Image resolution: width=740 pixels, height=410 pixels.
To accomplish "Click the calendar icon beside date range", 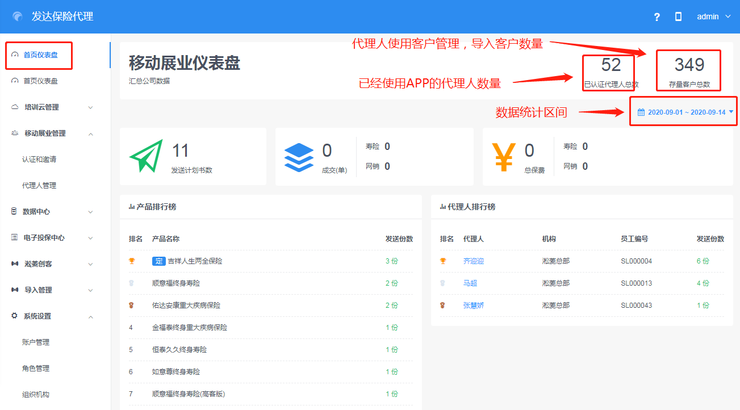I will click(x=641, y=112).
